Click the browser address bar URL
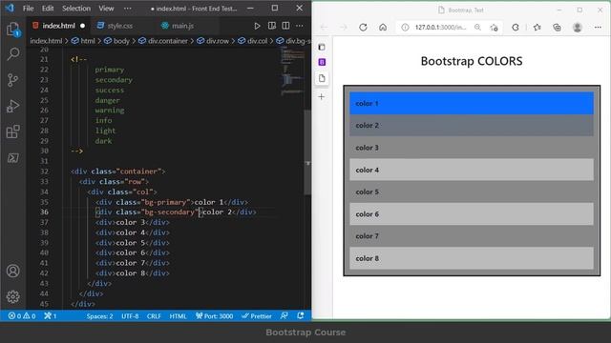Viewport: 611px width, 343px height. tap(440, 28)
